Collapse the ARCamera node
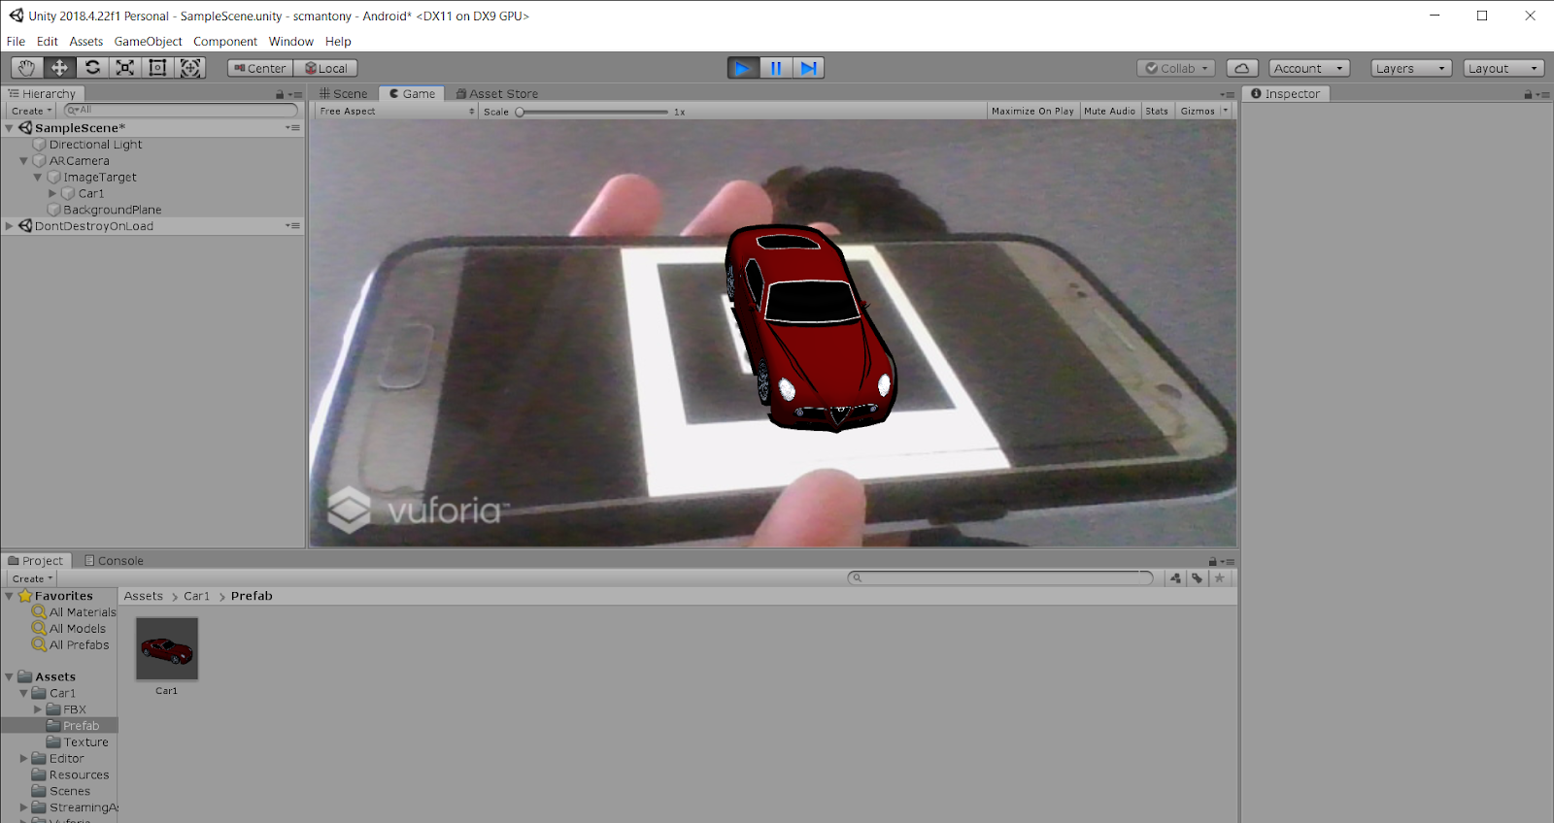The width and height of the screenshot is (1554, 823). click(x=23, y=161)
